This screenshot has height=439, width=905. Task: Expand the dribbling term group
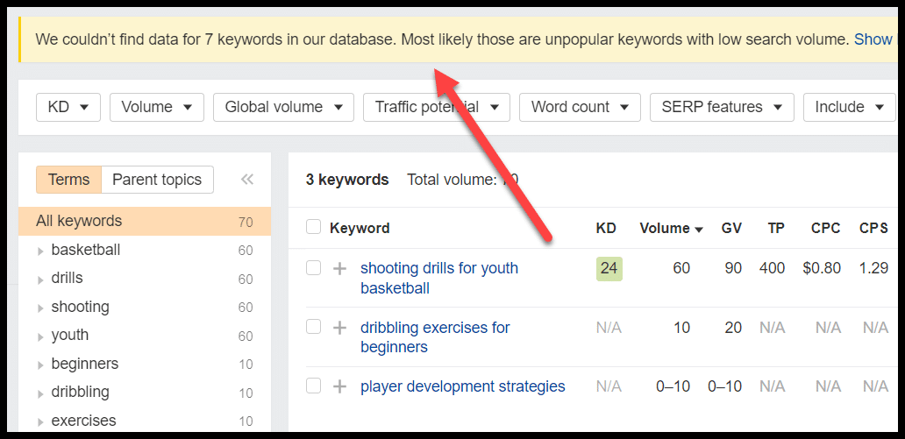pos(41,393)
